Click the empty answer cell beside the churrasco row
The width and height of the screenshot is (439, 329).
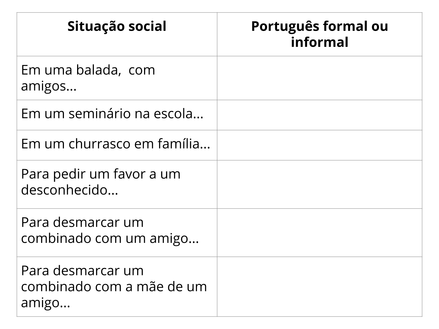[x=319, y=145]
